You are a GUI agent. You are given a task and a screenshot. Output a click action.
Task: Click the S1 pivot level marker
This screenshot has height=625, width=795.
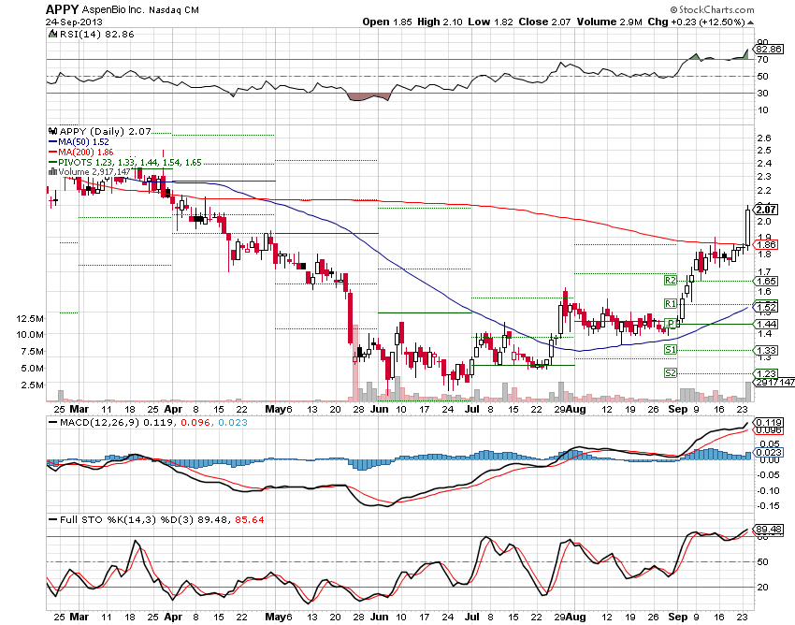(671, 350)
